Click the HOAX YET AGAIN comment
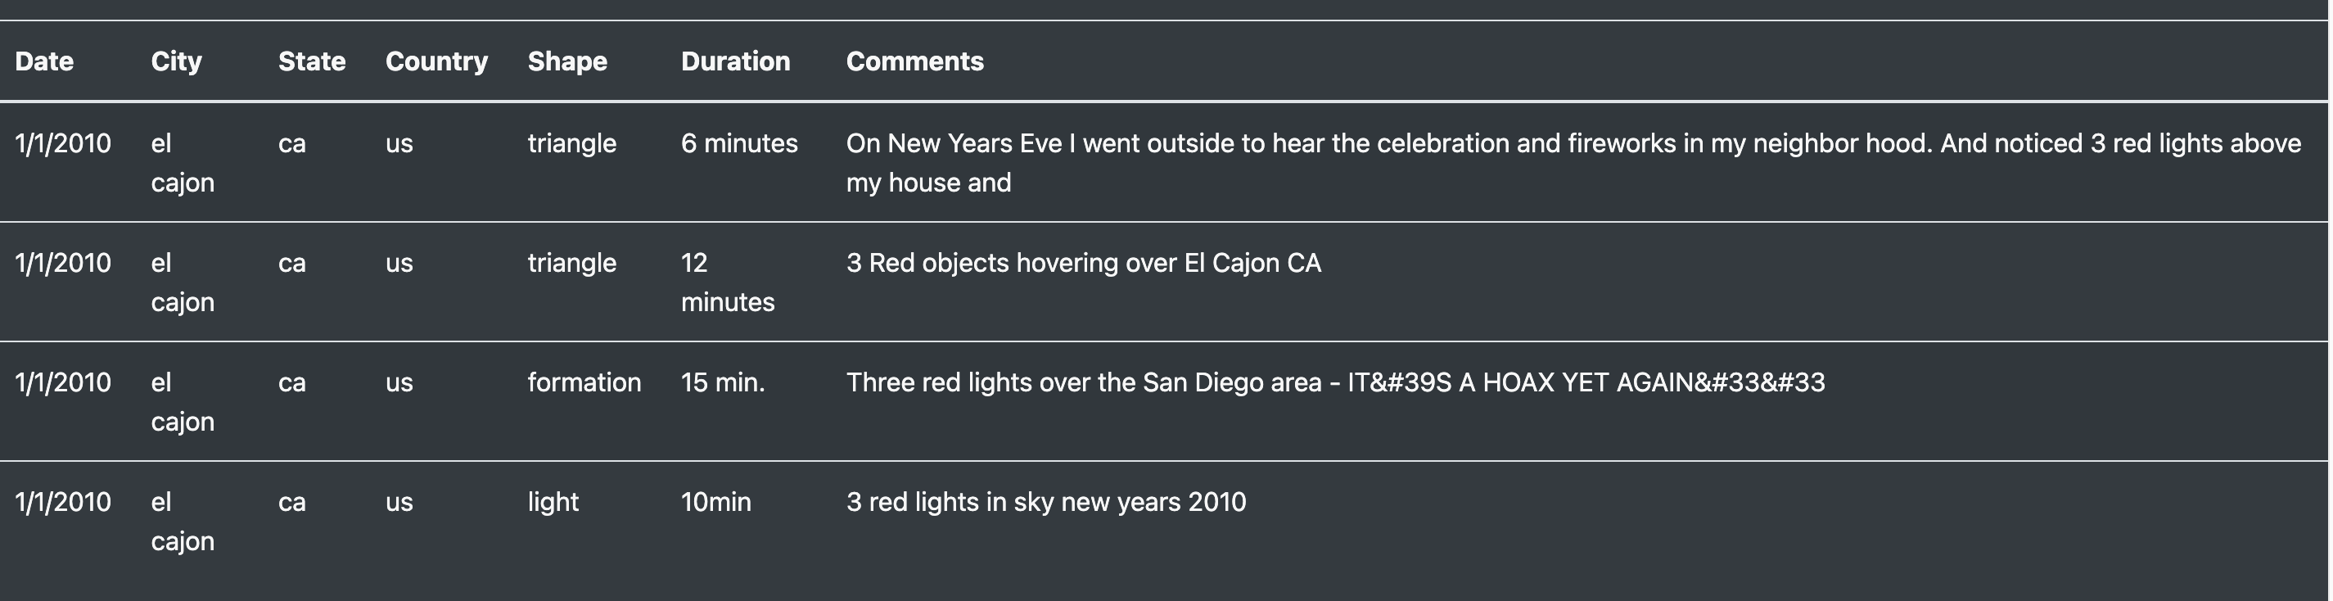This screenshot has height=601, width=2333. pos(1335,382)
